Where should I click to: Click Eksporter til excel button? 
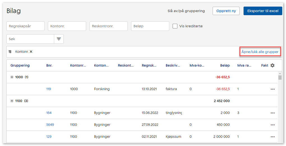[262, 11]
